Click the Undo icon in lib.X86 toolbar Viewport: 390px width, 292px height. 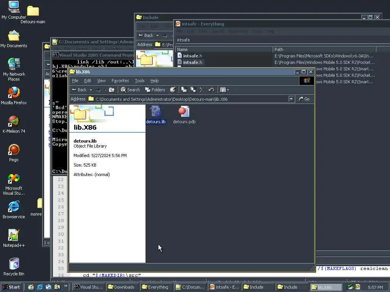211,90
